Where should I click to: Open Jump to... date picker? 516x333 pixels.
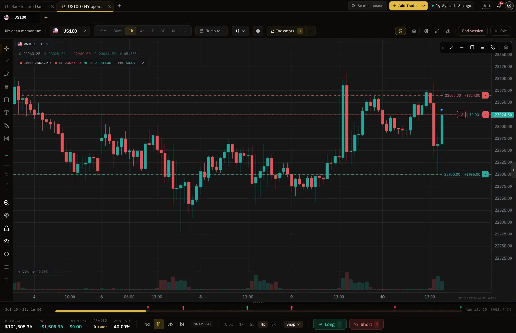pos(212,31)
